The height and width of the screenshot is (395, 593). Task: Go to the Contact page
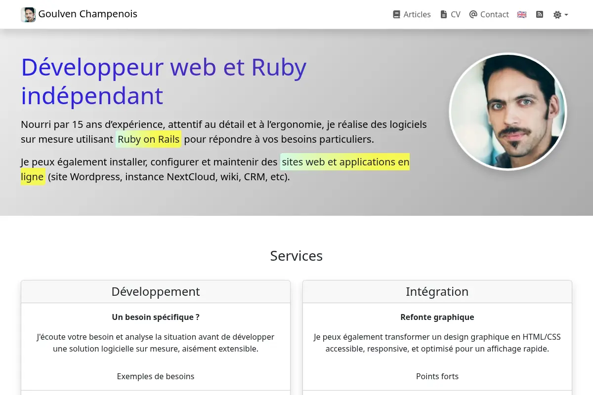pos(489,15)
